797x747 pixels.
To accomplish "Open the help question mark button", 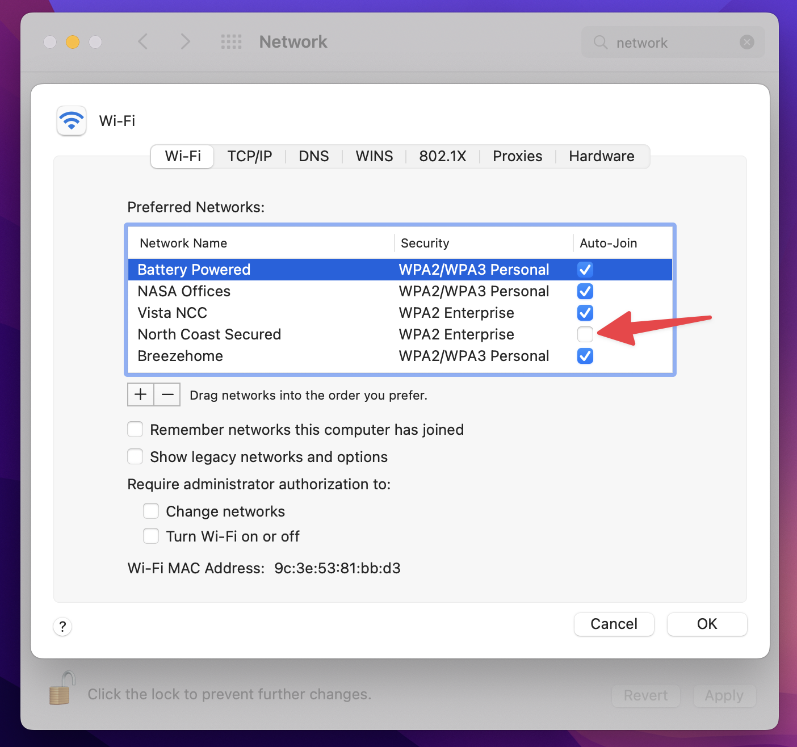I will tap(62, 627).
